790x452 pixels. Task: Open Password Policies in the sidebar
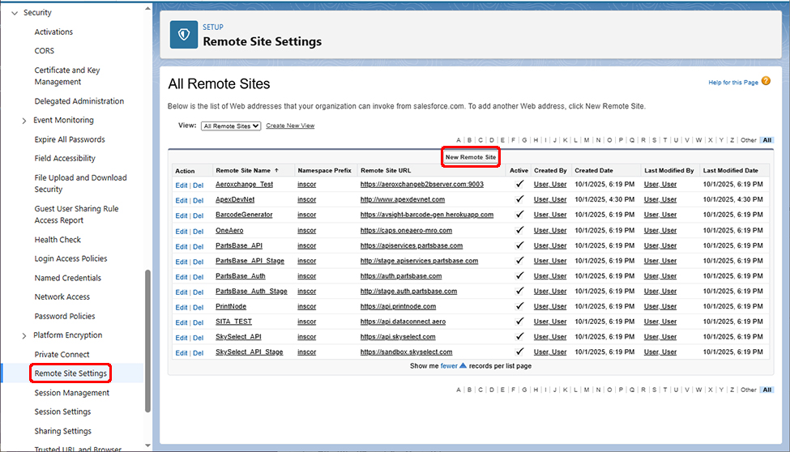[x=65, y=317]
